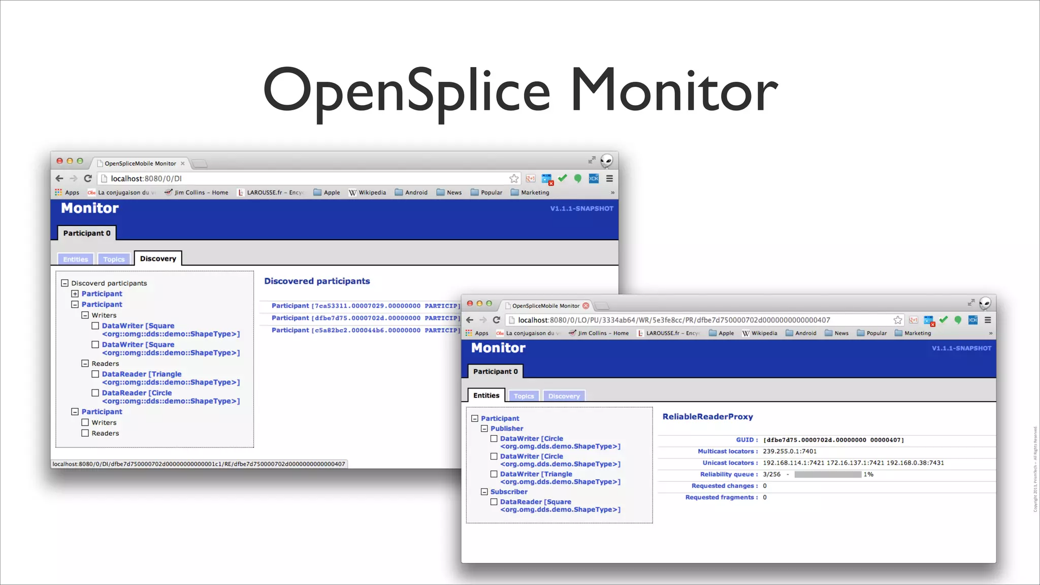Click the forward arrow in the left browser window

point(74,178)
